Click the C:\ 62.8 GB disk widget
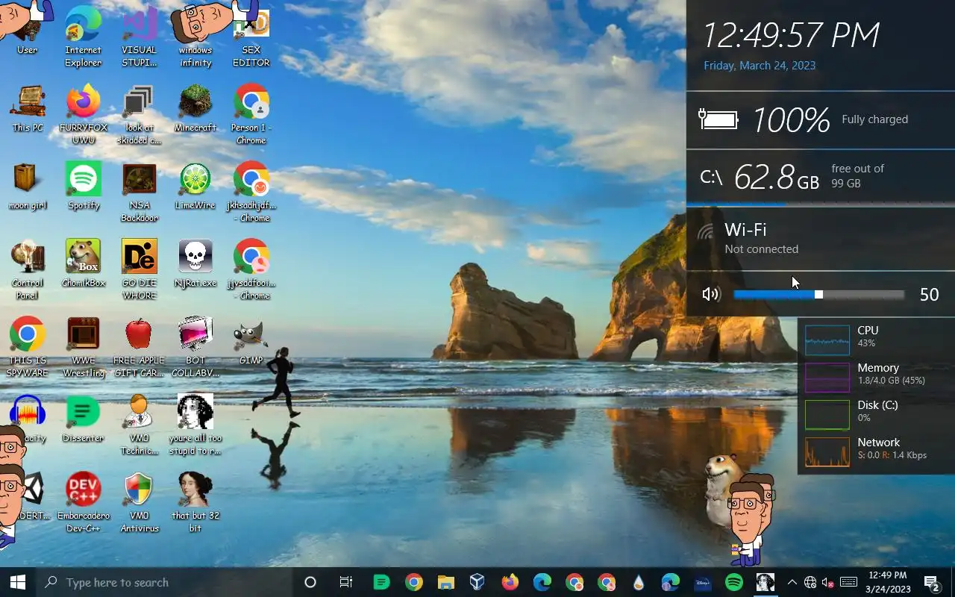955x597 pixels. coord(821,177)
